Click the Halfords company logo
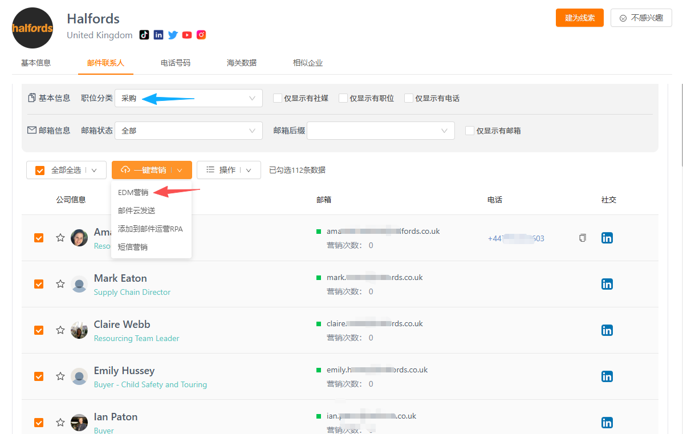Viewport: 683px width, 434px height. point(32,28)
